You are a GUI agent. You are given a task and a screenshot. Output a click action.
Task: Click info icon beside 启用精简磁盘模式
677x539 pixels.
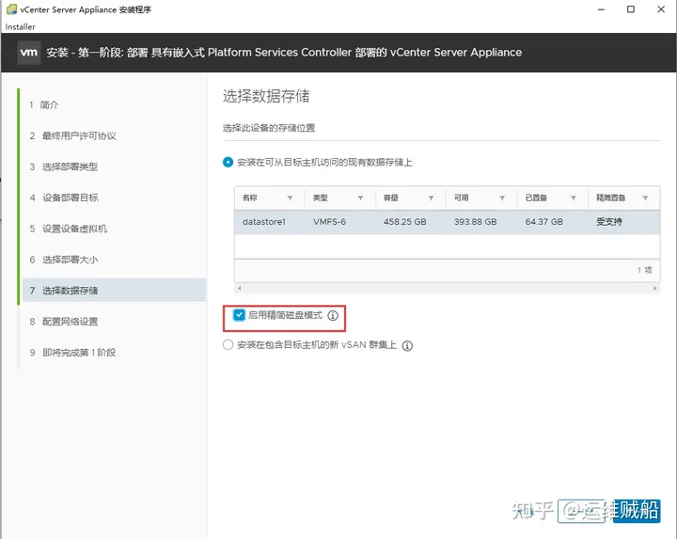pos(332,316)
